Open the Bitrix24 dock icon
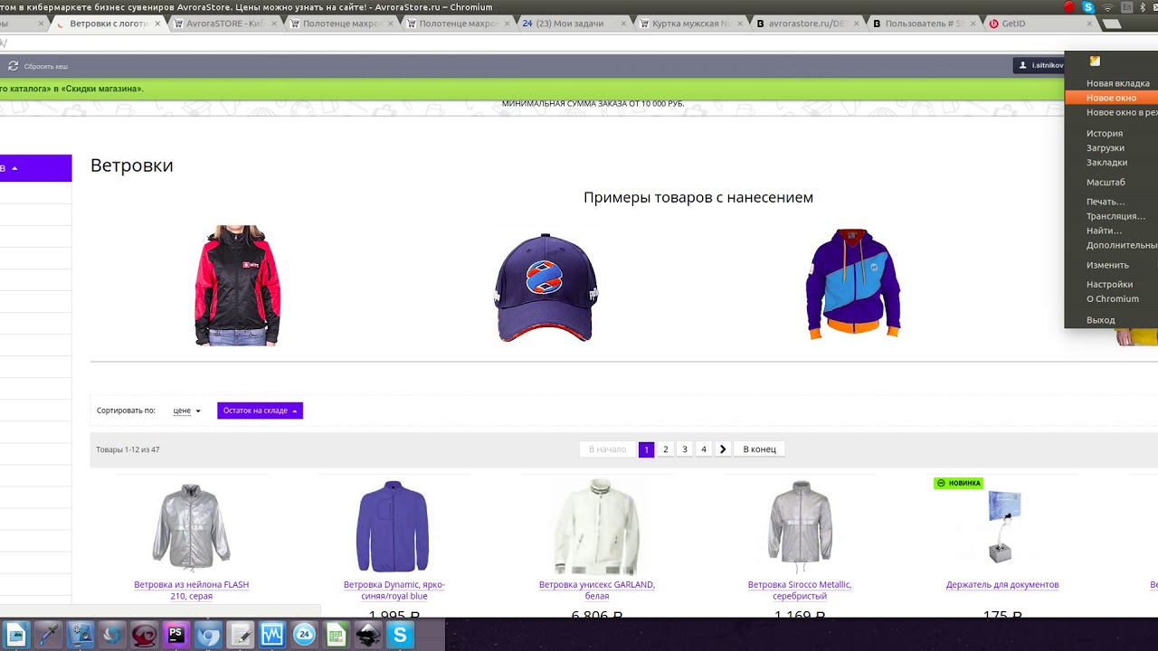This screenshot has height=651, width=1158. (x=305, y=636)
